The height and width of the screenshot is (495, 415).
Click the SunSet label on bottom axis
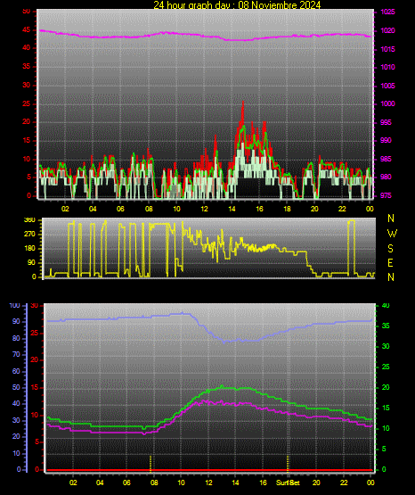click(x=288, y=483)
